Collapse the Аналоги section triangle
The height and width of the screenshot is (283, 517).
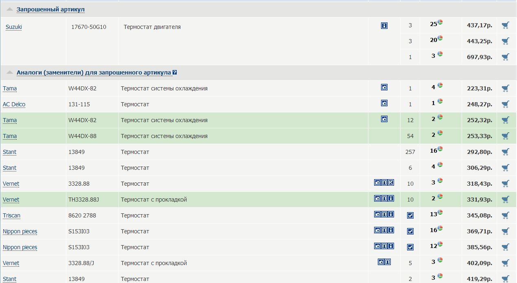10,72
